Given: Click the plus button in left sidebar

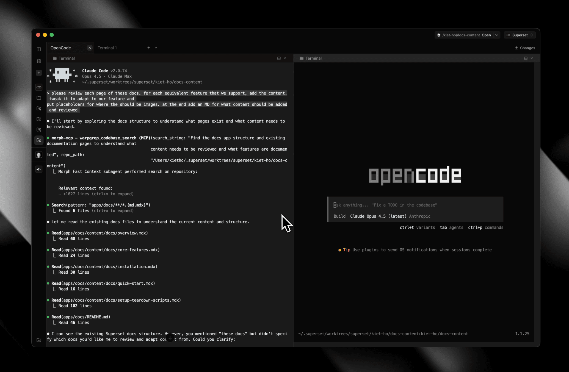Looking at the screenshot, I should click(39, 73).
